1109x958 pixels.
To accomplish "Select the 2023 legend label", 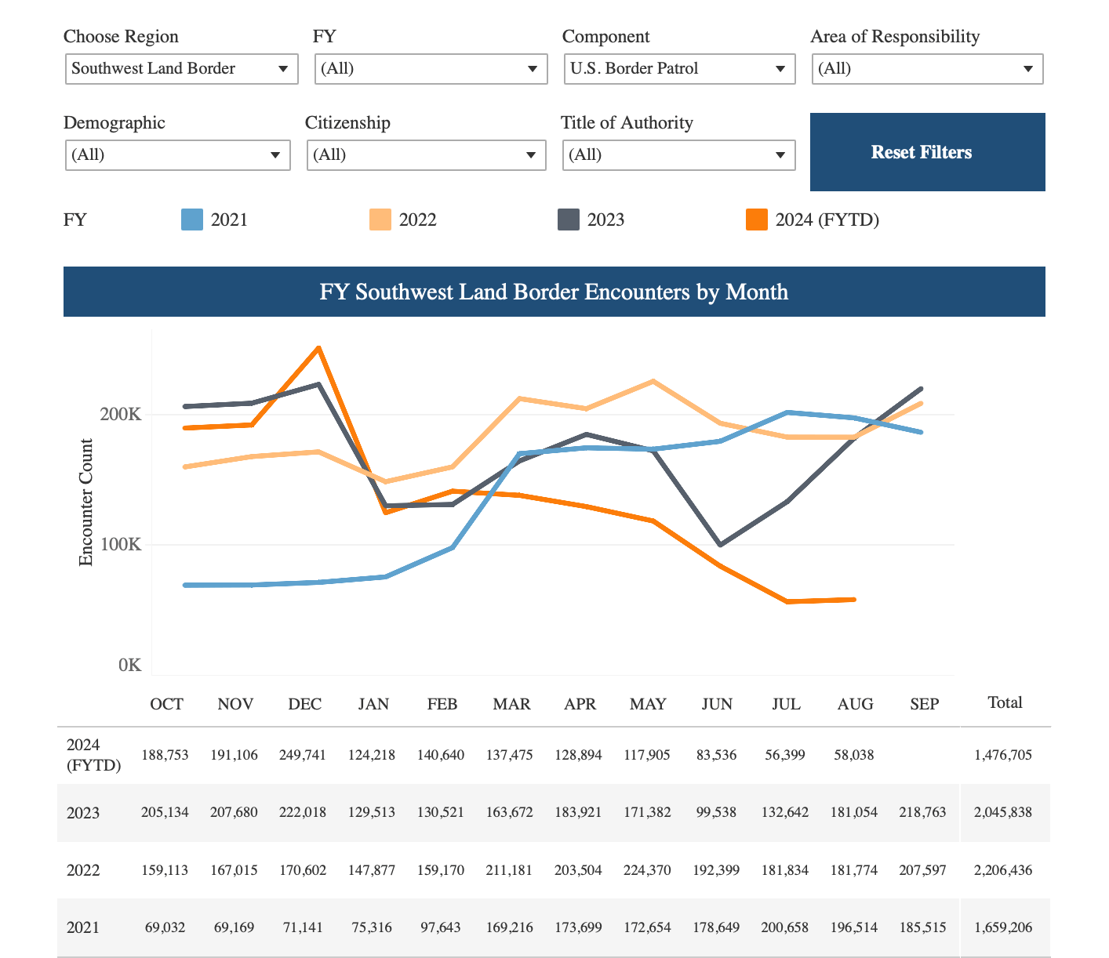I will (605, 220).
